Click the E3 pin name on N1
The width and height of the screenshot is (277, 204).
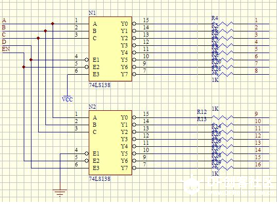(96, 74)
